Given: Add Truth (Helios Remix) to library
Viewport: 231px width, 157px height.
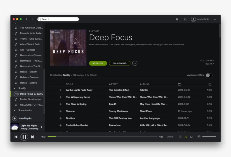Looking at the screenshot, I should pyautogui.click(x=60, y=125).
